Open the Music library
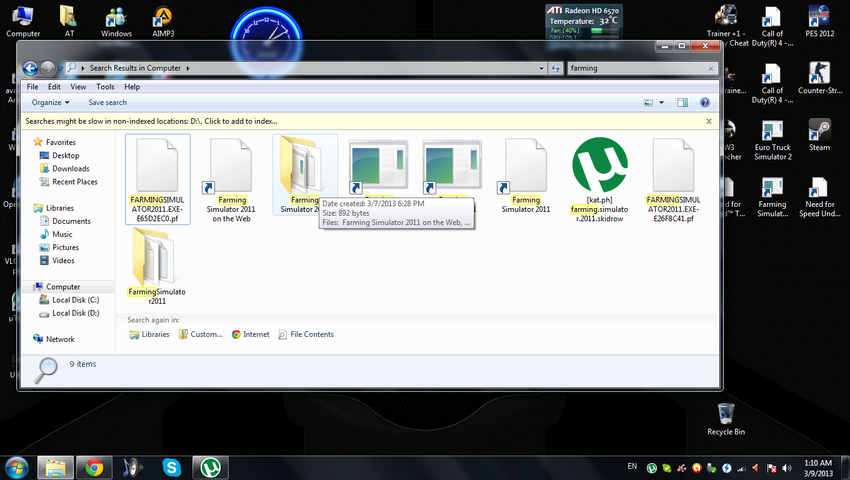 click(x=62, y=234)
